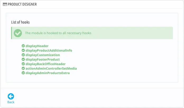Click the Product Designer card icon
This screenshot has width=184, height=108.
(5, 4)
